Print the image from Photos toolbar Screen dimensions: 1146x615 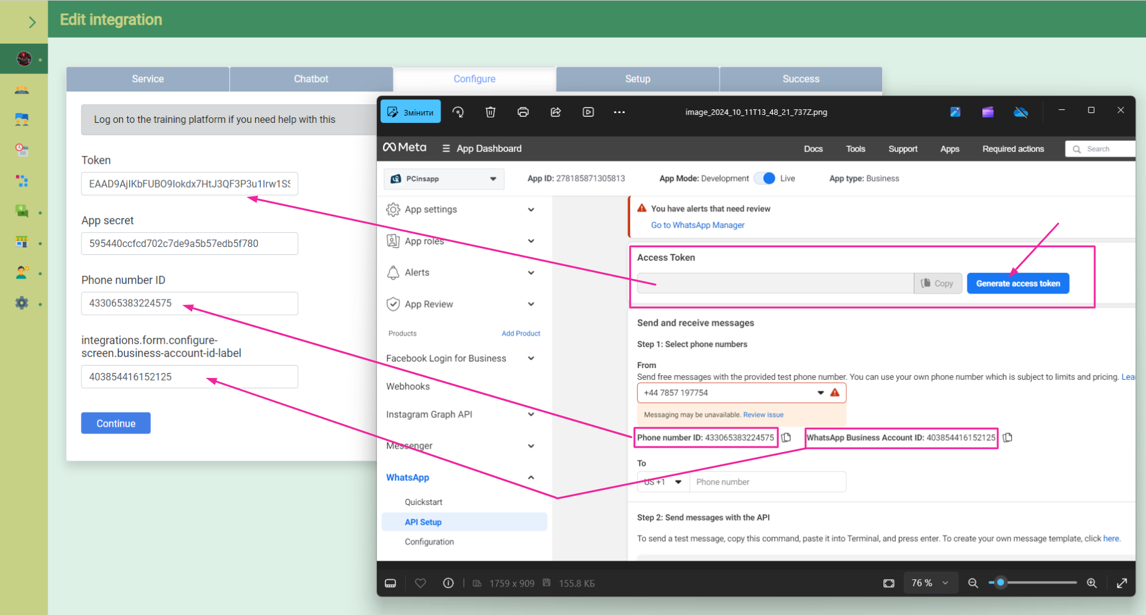click(x=523, y=112)
